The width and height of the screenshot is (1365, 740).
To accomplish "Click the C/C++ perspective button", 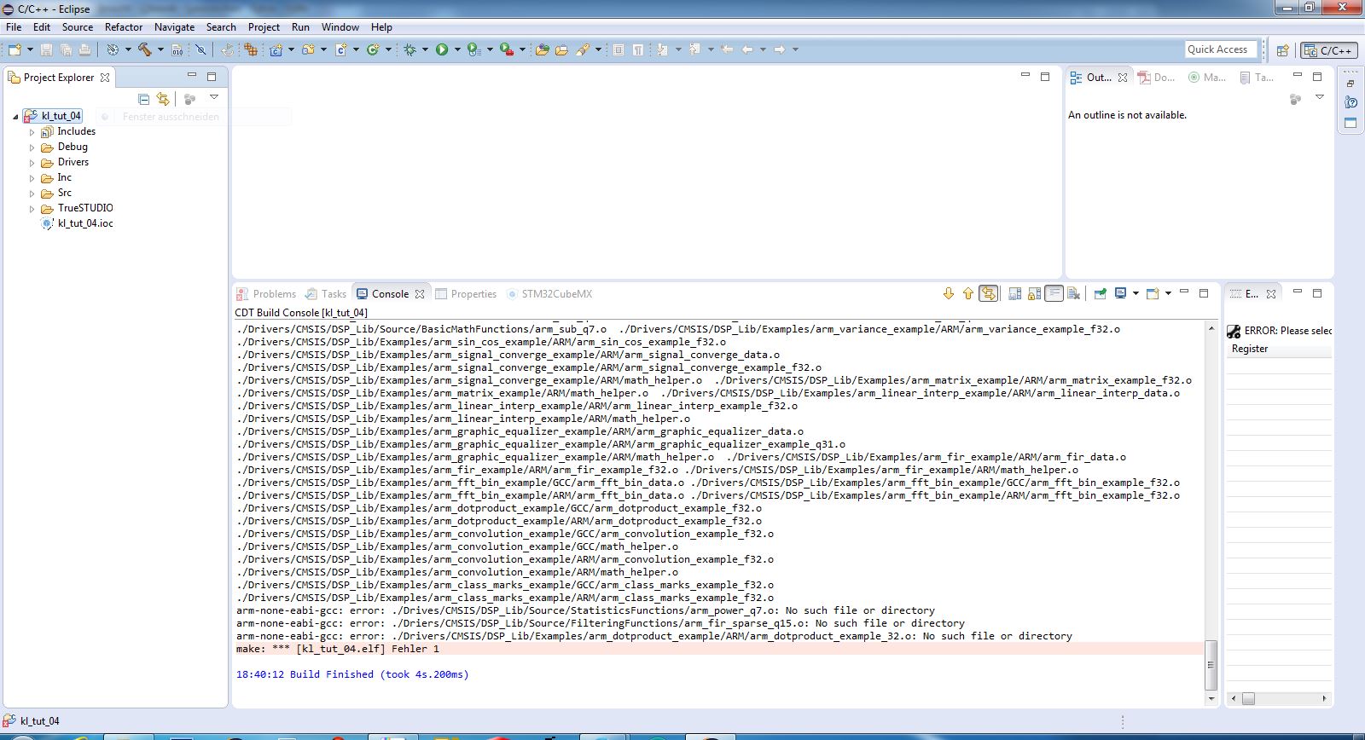I will 1328,50.
